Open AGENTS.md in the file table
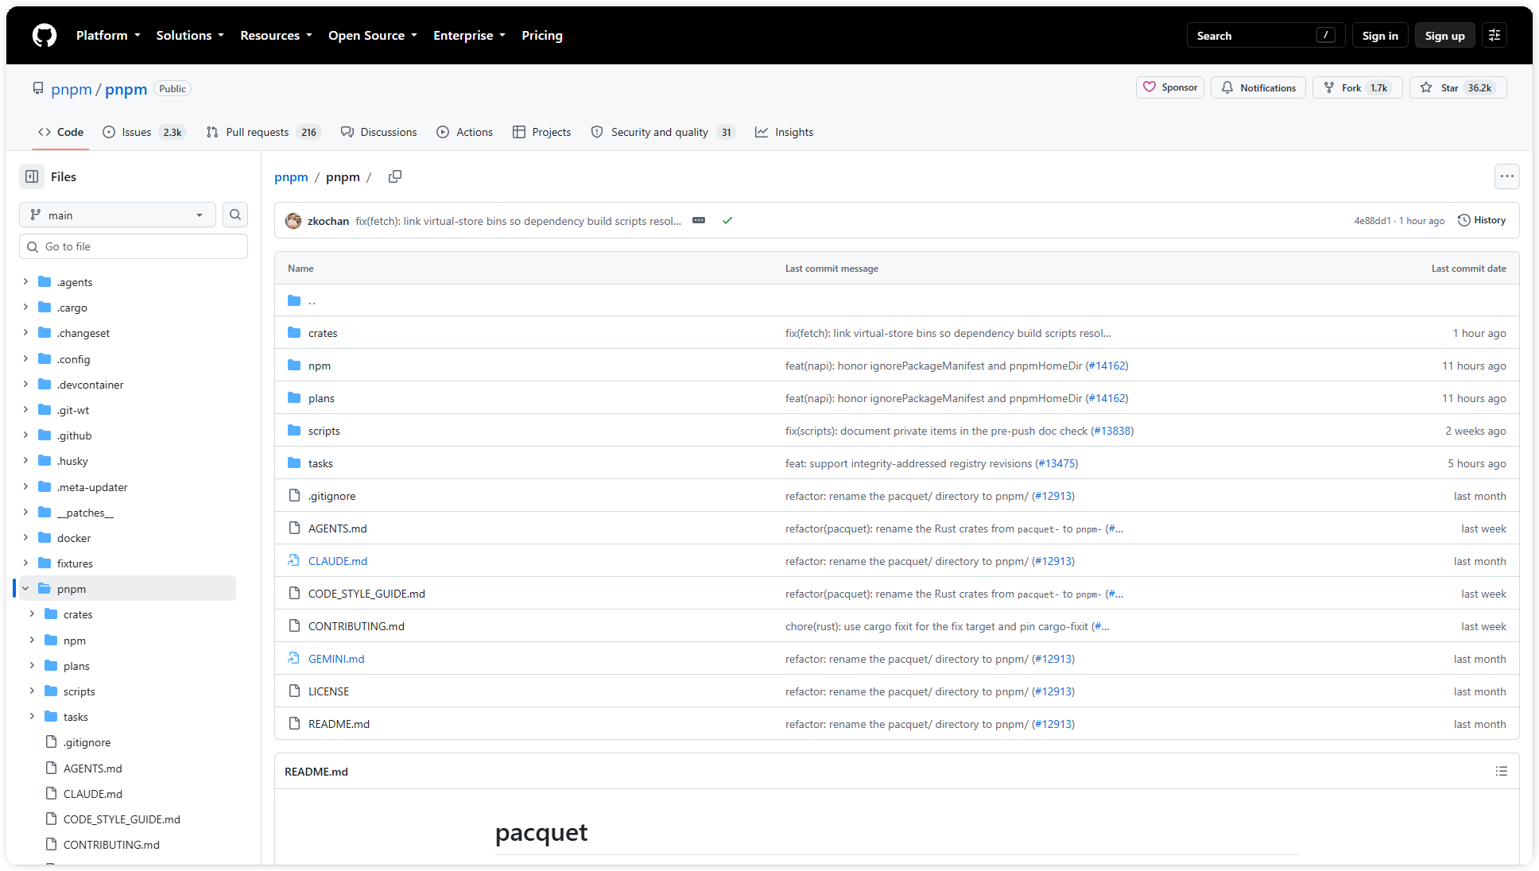Image resolution: width=1539 pixels, height=871 pixels. tap(338, 528)
